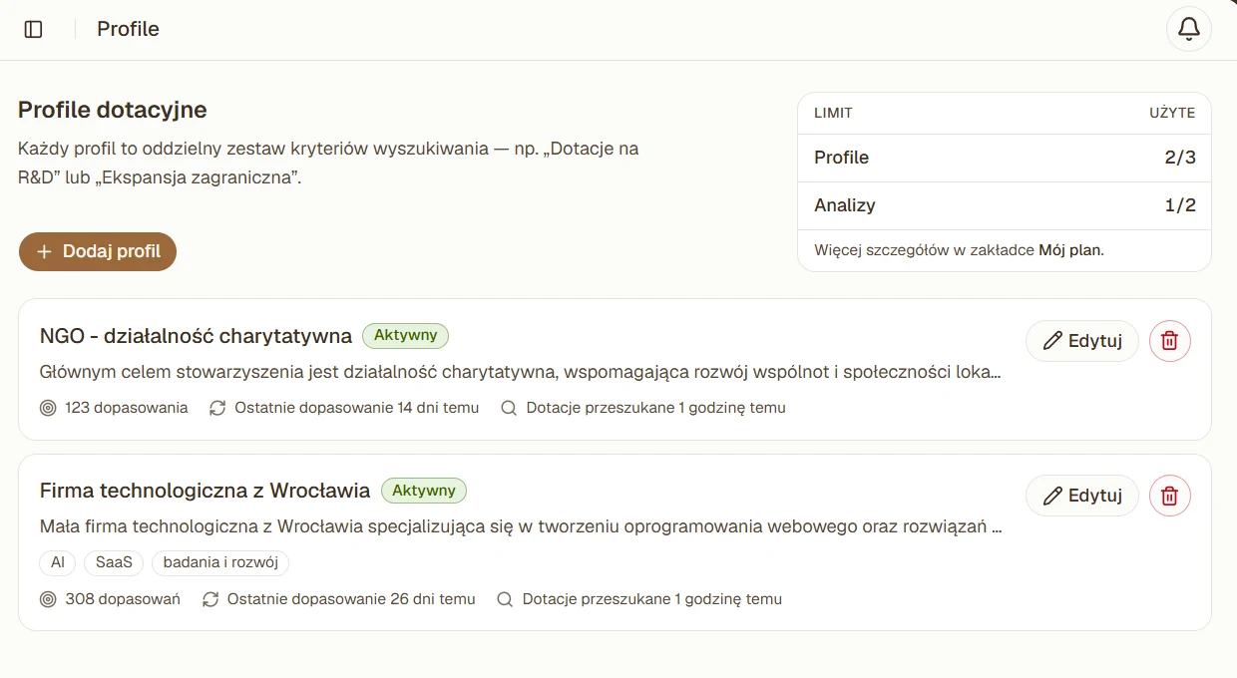Click the LIMIT column header
This screenshot has height=678, width=1237.
(833, 113)
